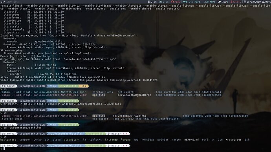
Task: Click the 10s duration segment in the prompt
Action: coord(84,86)
